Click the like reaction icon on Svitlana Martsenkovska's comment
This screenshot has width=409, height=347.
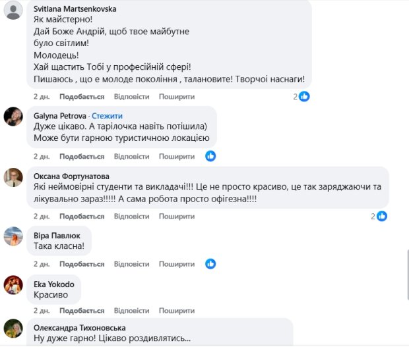[x=304, y=96]
